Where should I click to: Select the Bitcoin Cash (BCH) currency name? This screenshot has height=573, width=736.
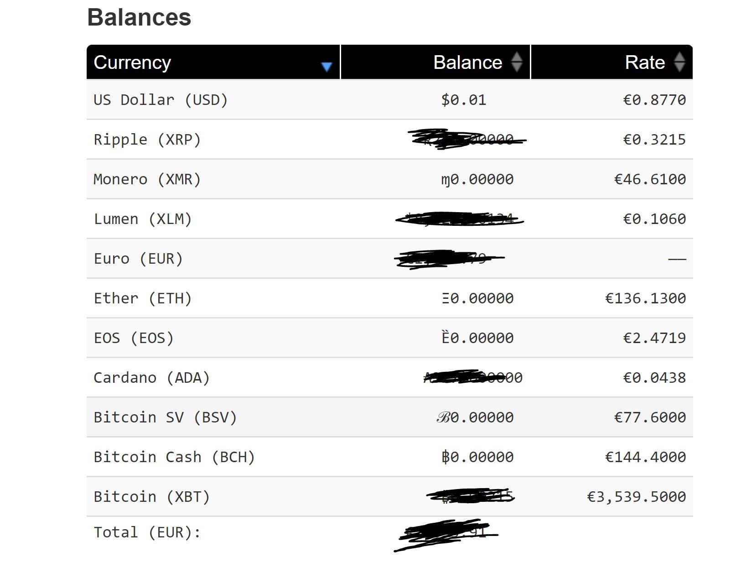click(174, 457)
